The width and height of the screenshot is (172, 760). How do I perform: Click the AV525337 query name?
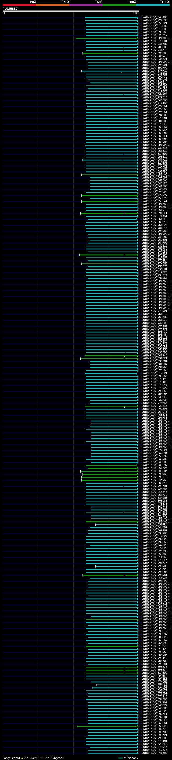(10, 9)
